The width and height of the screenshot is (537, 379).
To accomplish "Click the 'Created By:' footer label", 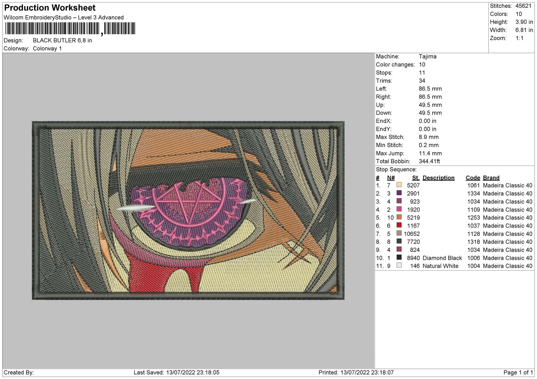I will coord(19,372).
